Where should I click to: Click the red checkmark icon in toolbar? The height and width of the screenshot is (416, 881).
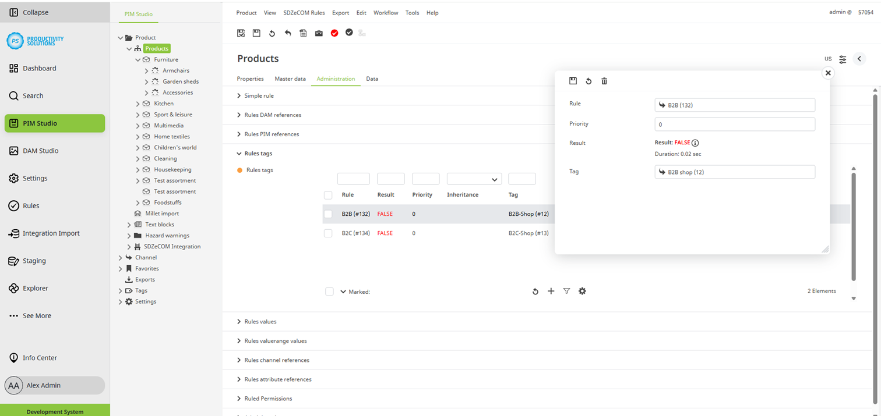click(334, 33)
